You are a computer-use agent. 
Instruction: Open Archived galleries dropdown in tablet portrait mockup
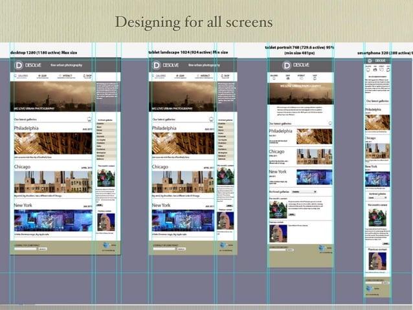click(x=303, y=192)
